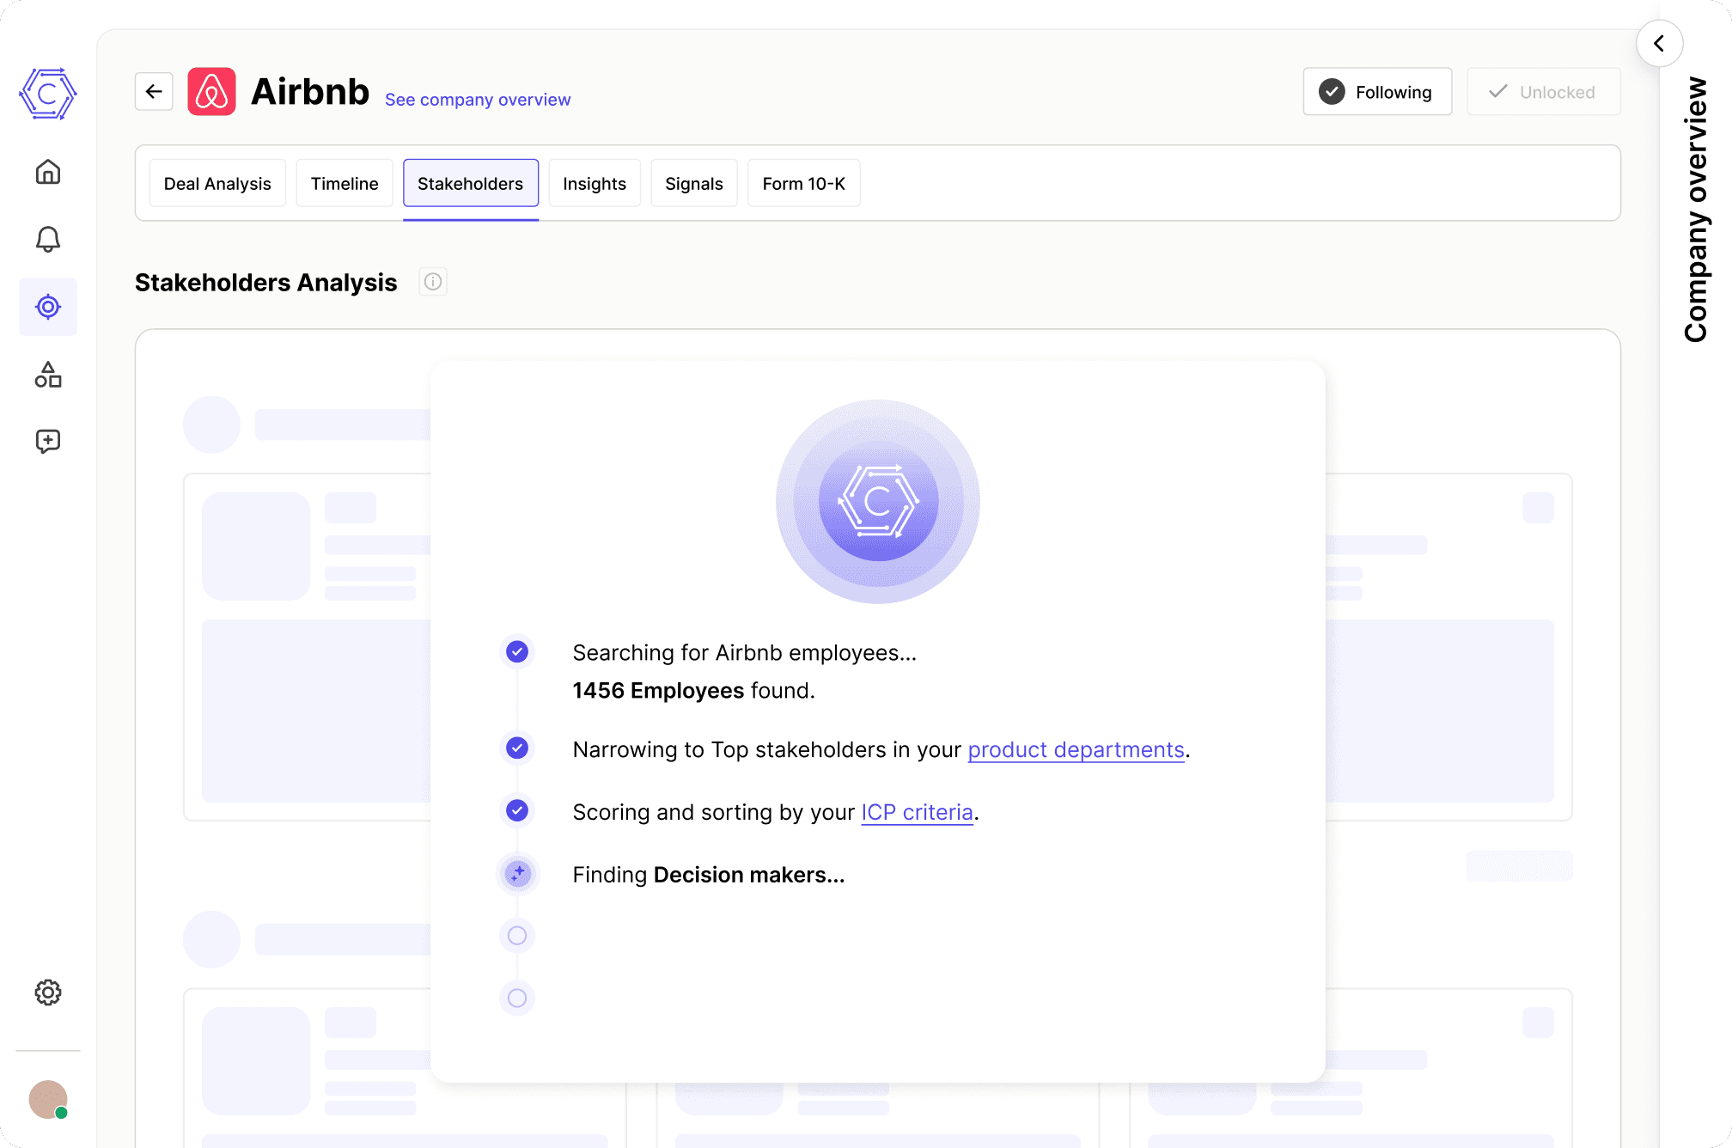The height and width of the screenshot is (1148, 1732).
Task: Open the Deal Analysis tab
Action: click(x=217, y=183)
